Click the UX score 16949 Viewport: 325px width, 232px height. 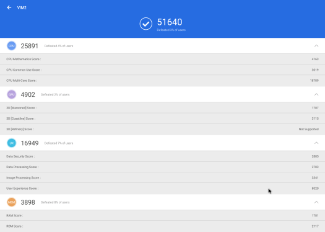pyautogui.click(x=30, y=143)
